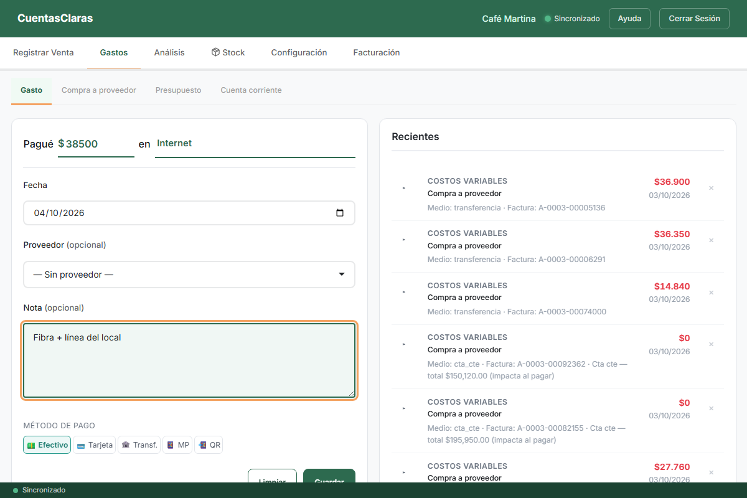747x498 pixels.
Task: Click the Fecha date field
Action: pyautogui.click(x=189, y=213)
